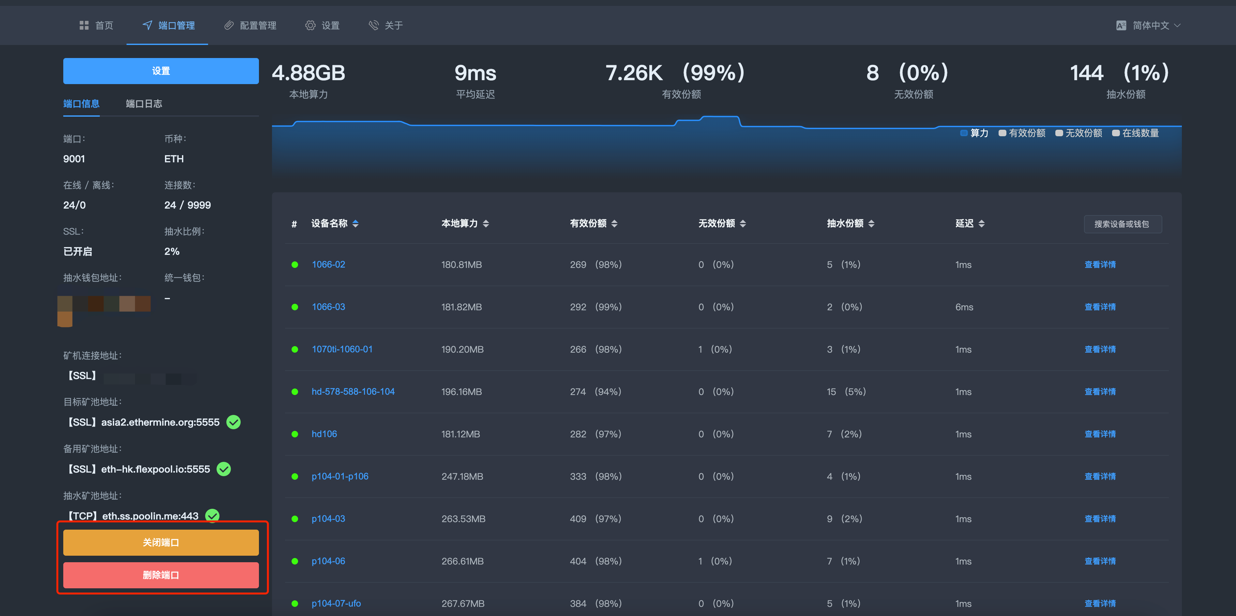
Task: Sort table by 延迟 column arrows
Action: [981, 223]
